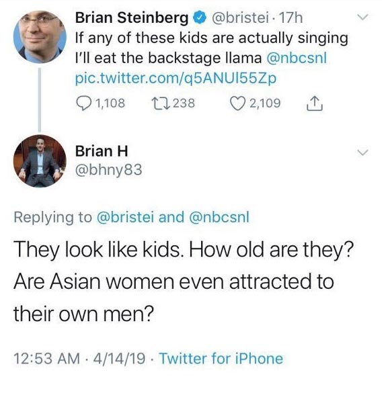This screenshot has width=388, height=399.
Task: Click @bristei in the Replying to line
Action: pyautogui.click(x=125, y=218)
